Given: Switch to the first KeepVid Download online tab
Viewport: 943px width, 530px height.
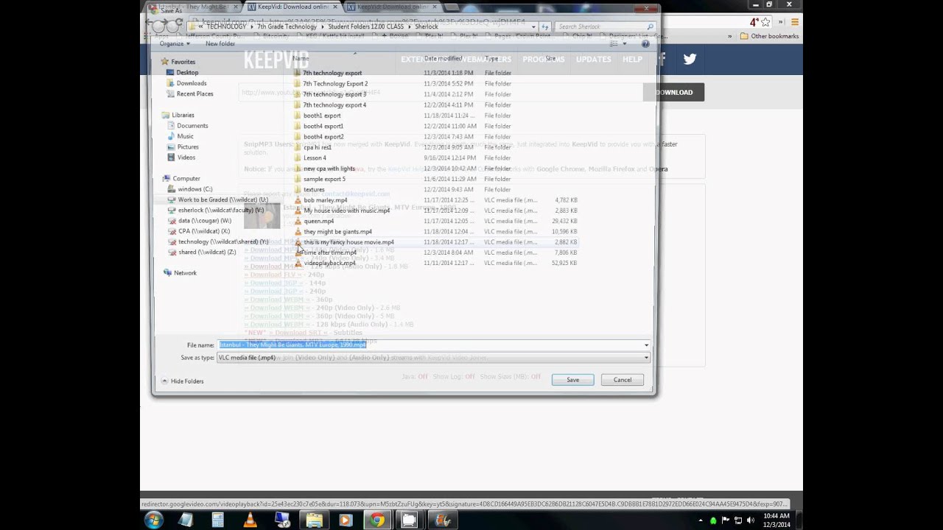Looking at the screenshot, I should tap(292, 7).
